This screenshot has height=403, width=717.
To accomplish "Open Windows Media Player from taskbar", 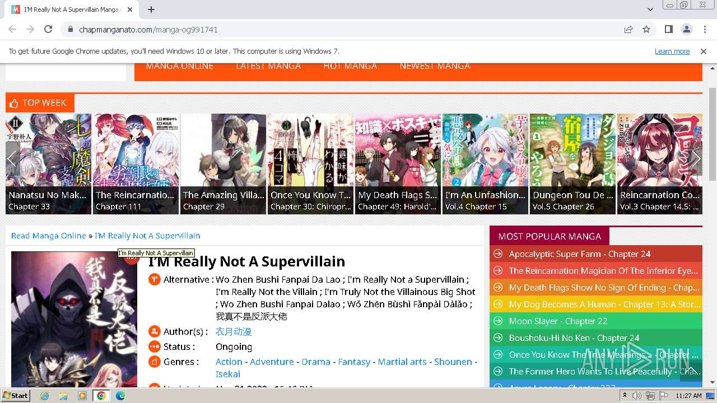I will [82, 396].
